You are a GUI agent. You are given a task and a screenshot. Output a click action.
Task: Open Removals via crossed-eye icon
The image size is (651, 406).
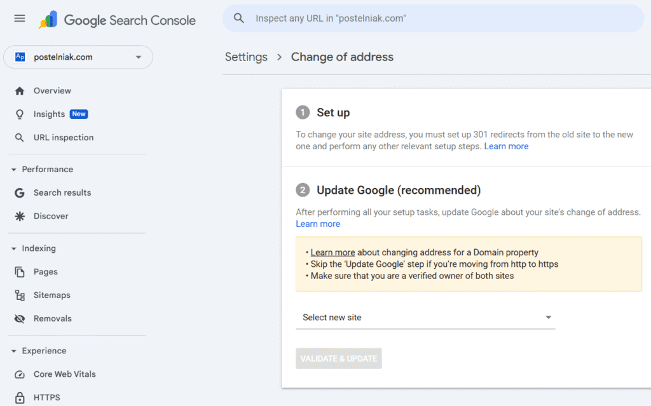(20, 319)
